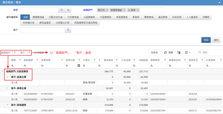223x114 pixels.
Task: Click the filter icon in 訂單號碼 column header
Action: [221, 60]
